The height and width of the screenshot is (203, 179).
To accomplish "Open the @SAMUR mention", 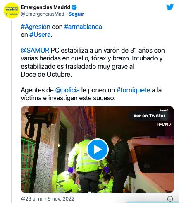I will pyautogui.click(x=35, y=50).
